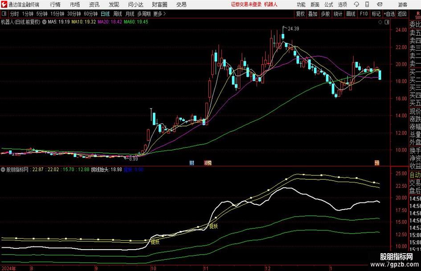The image size is (421, 271).
Task: Open the 版面 menu
Action: click(x=315, y=4)
